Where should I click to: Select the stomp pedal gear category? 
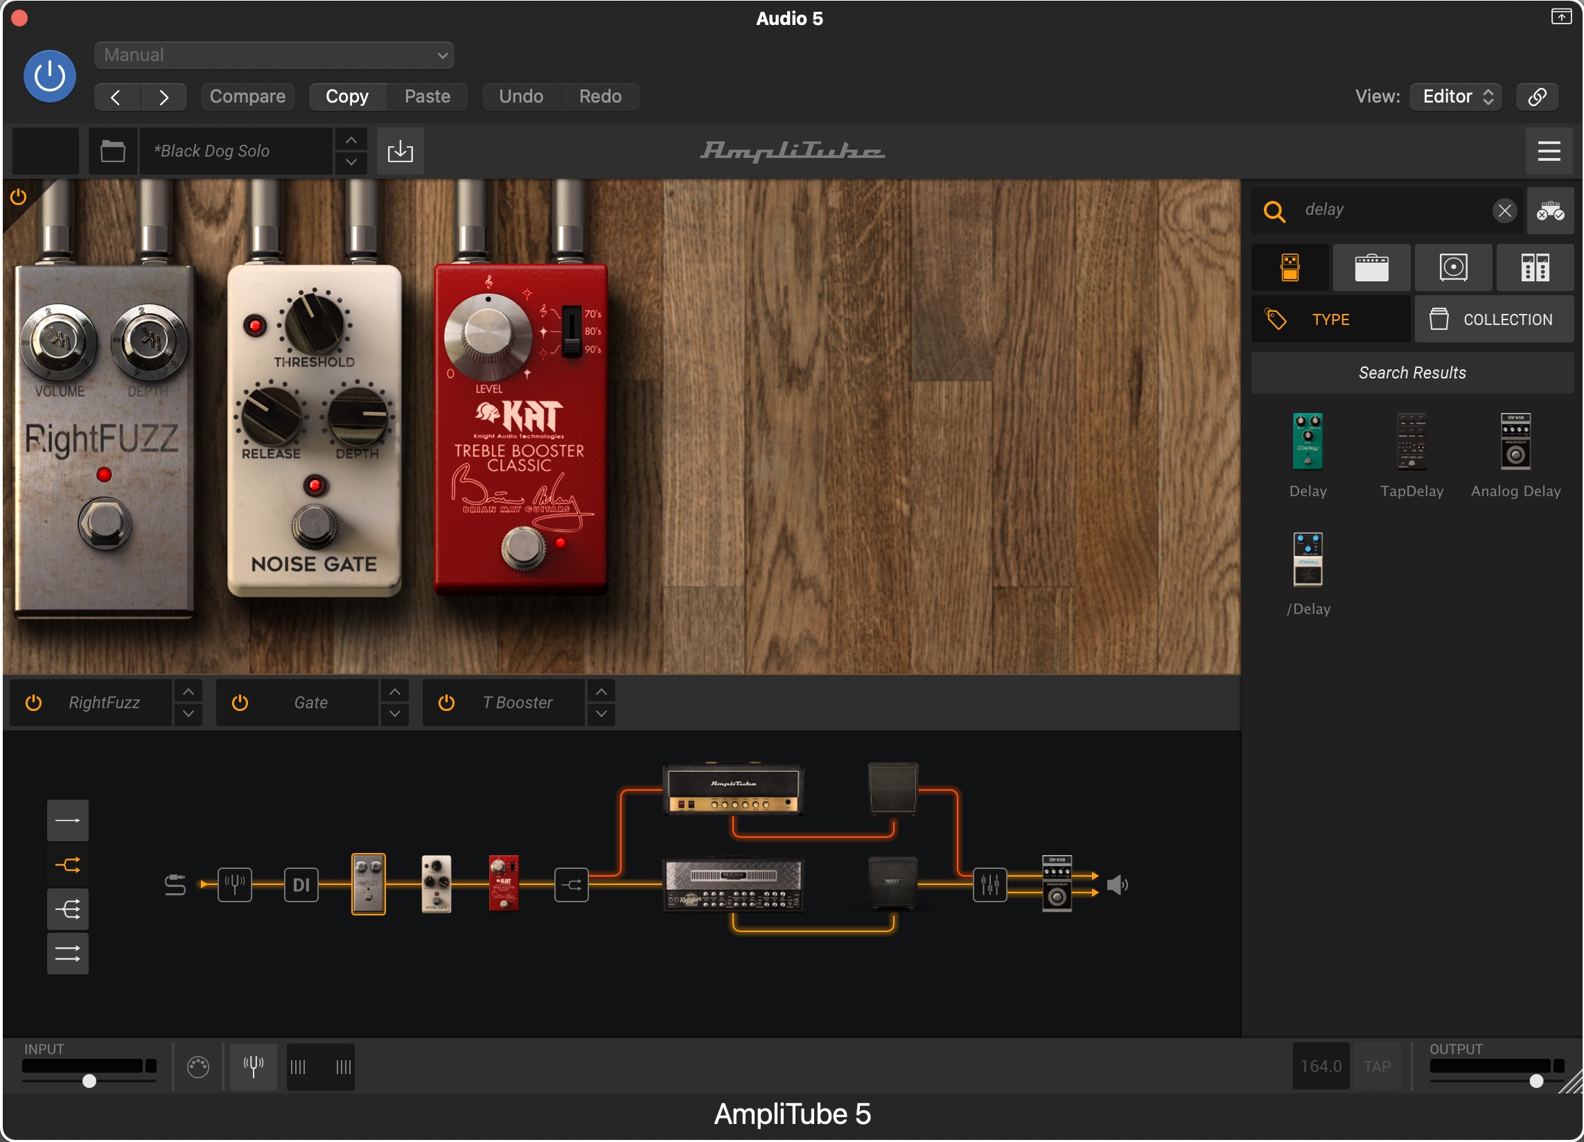[x=1290, y=267]
